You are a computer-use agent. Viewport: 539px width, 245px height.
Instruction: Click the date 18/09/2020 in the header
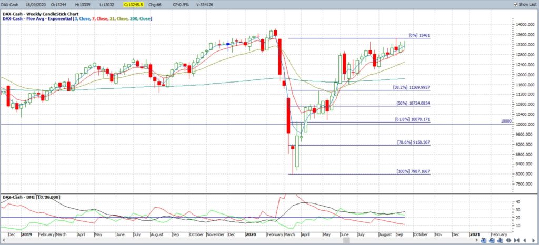tap(35, 4)
